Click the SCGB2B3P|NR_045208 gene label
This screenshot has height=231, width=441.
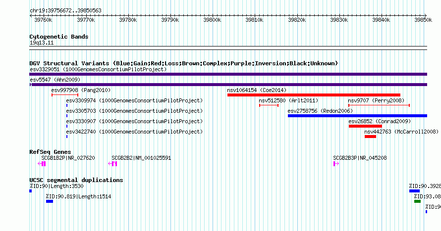coord(360,158)
